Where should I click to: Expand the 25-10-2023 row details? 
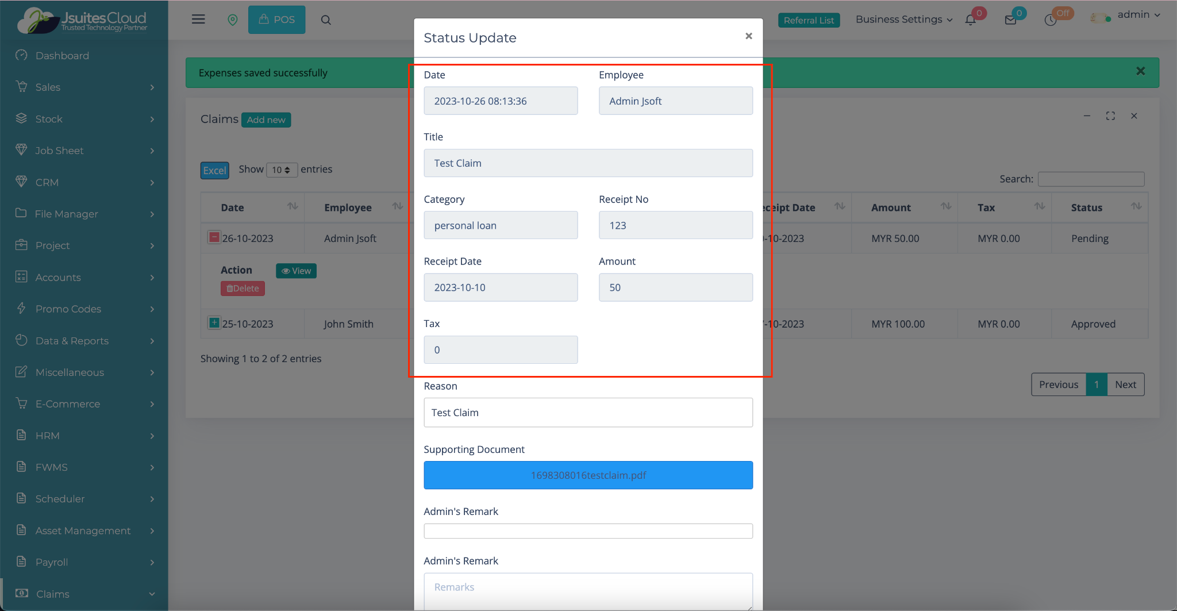[214, 323]
